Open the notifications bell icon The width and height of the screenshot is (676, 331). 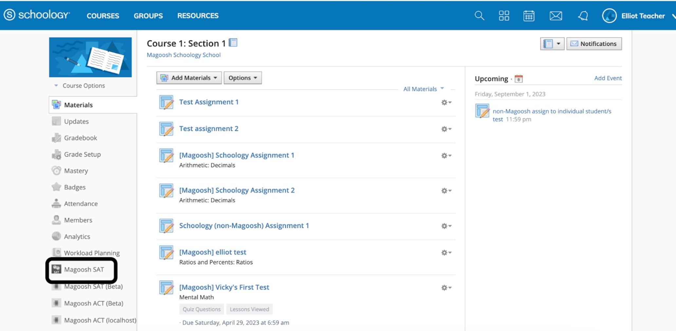coord(583,15)
